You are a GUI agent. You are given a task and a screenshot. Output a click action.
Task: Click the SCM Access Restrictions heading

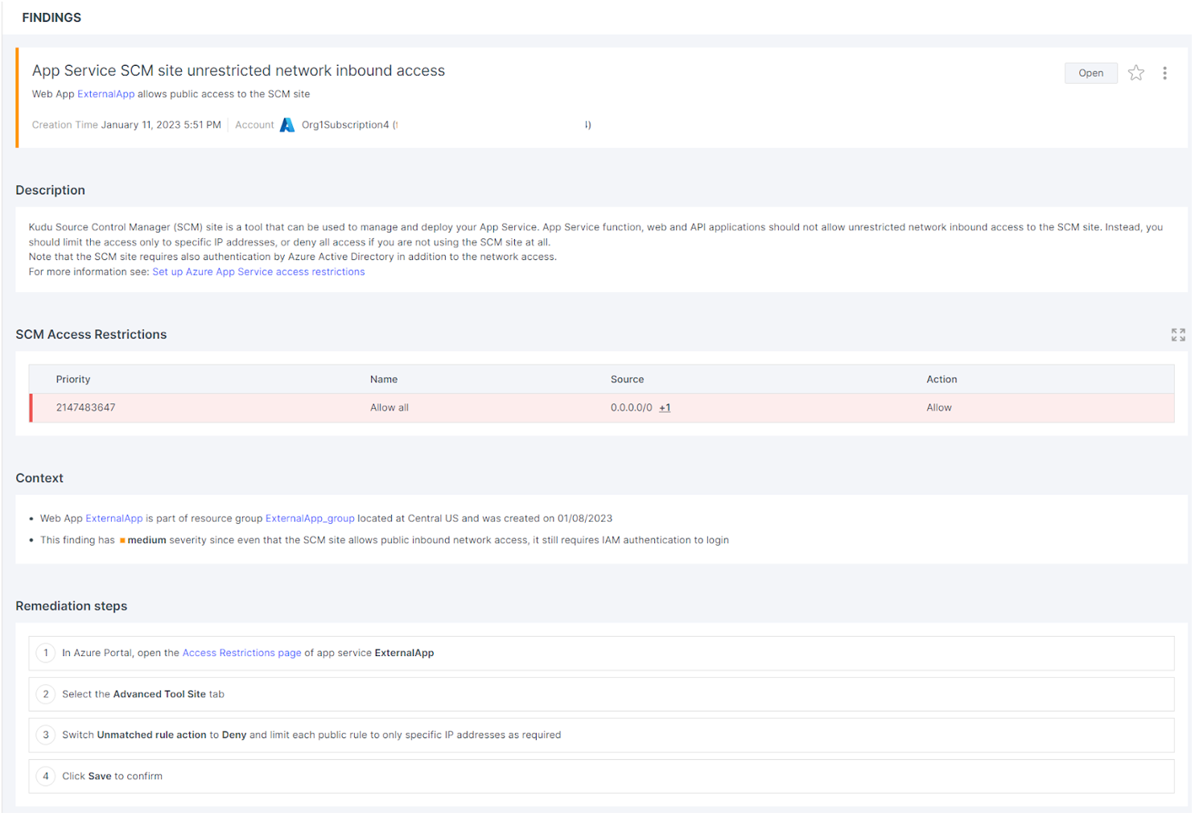pos(91,335)
